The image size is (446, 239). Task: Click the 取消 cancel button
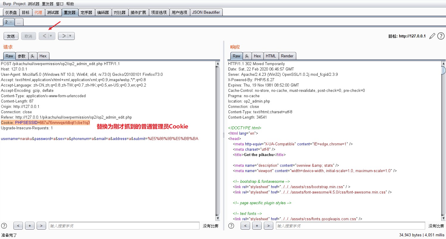coord(29,36)
